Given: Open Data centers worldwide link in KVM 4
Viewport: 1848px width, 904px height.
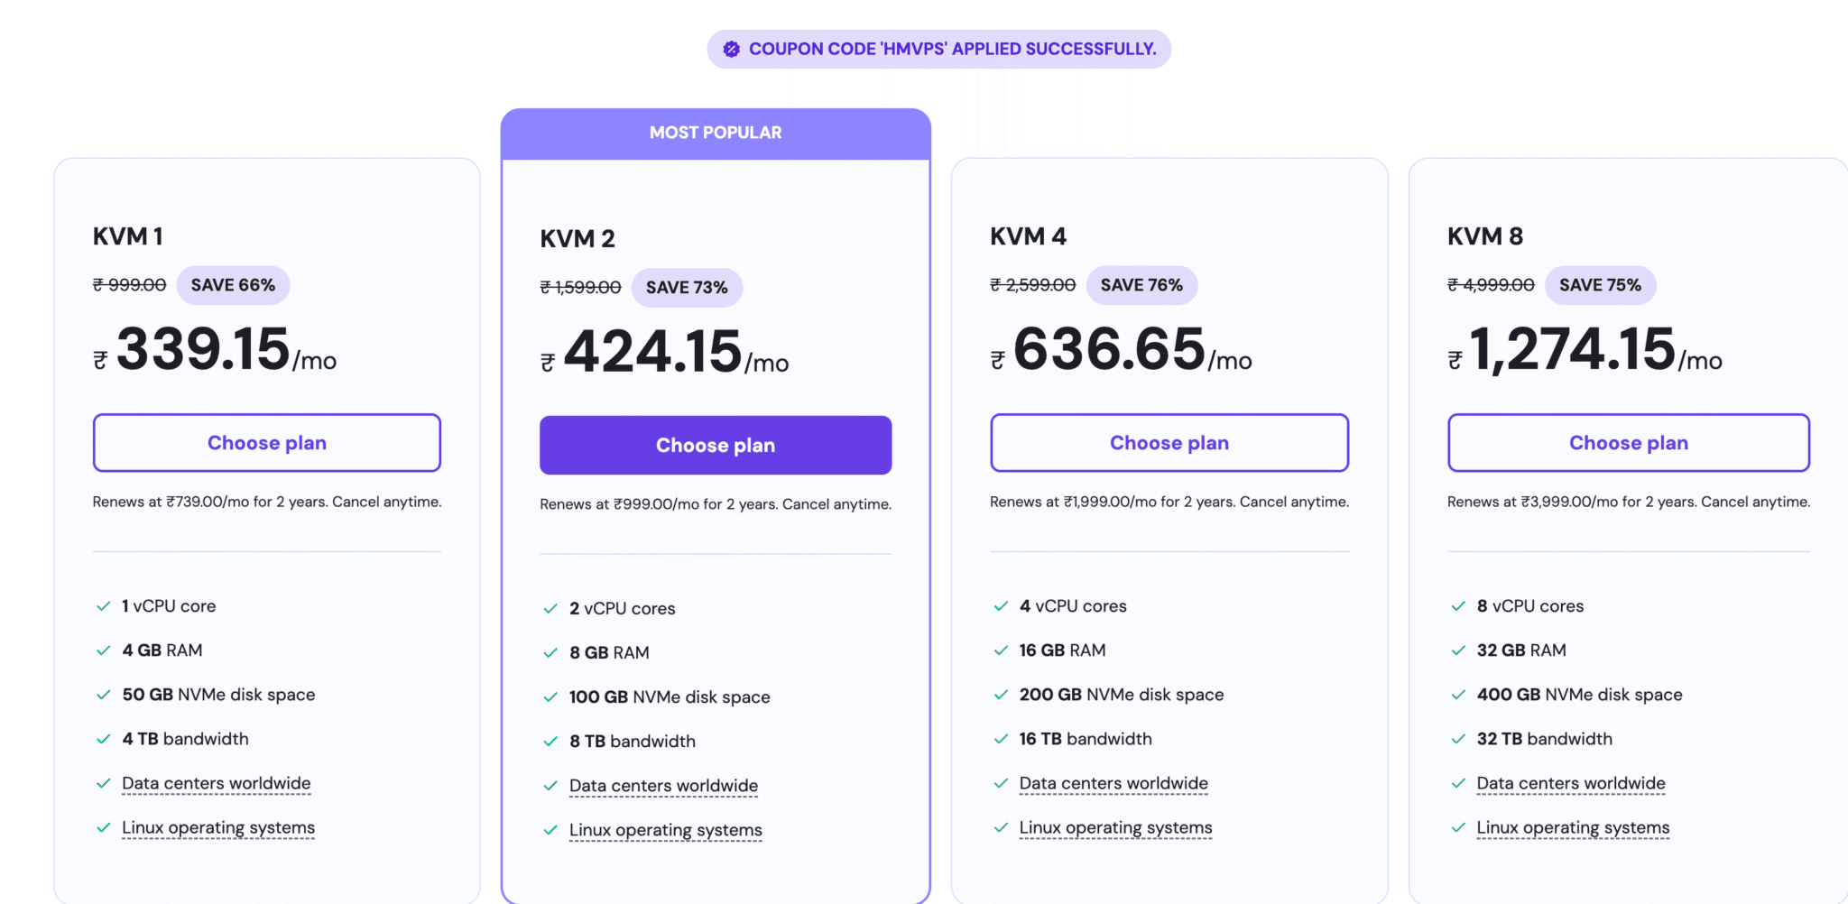Looking at the screenshot, I should pos(1113,783).
